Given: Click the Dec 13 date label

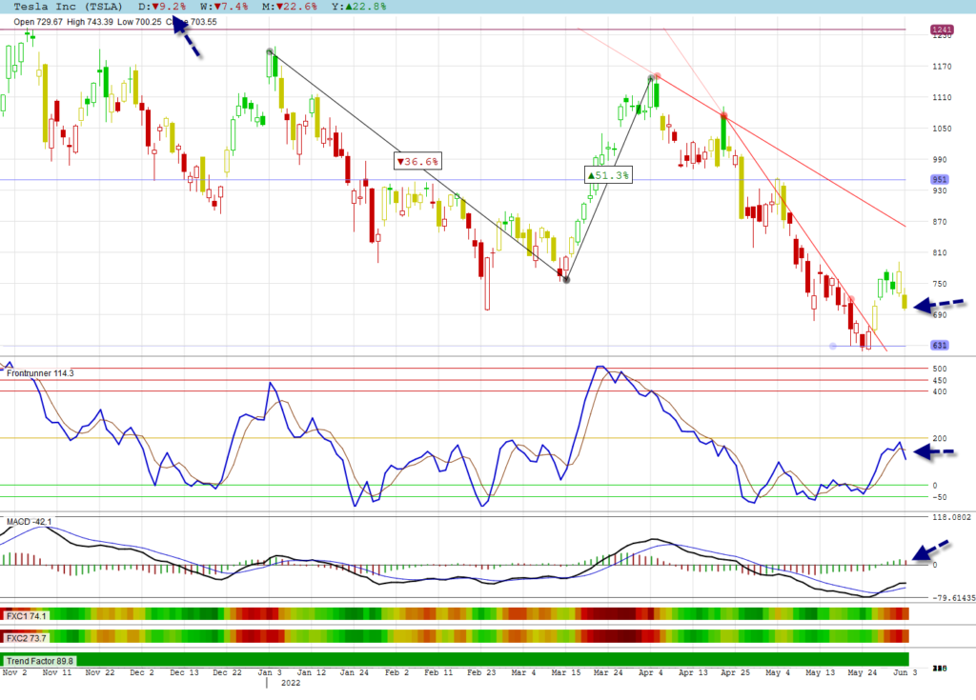Looking at the screenshot, I should [184, 672].
